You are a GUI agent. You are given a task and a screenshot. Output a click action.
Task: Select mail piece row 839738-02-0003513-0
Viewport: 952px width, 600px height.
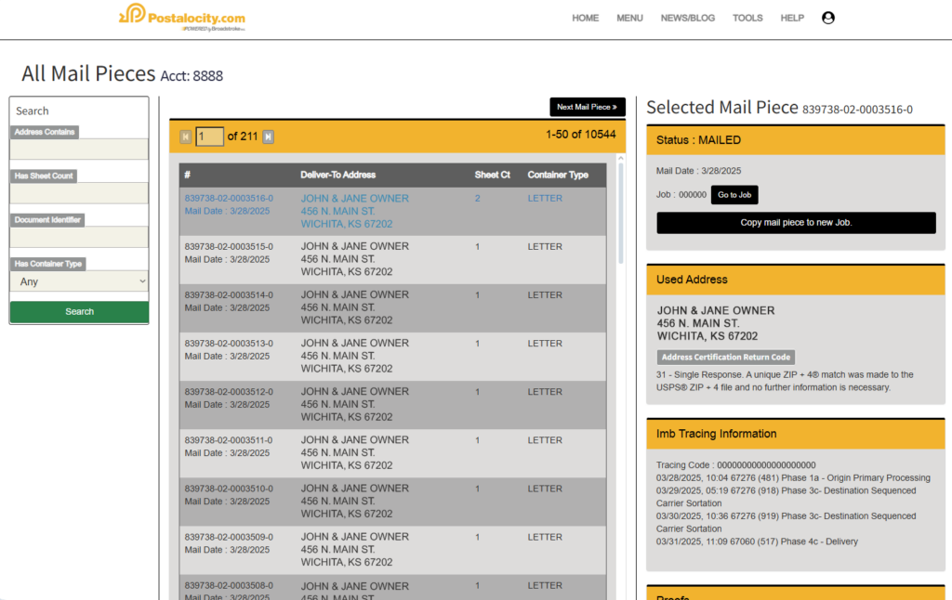click(392, 356)
